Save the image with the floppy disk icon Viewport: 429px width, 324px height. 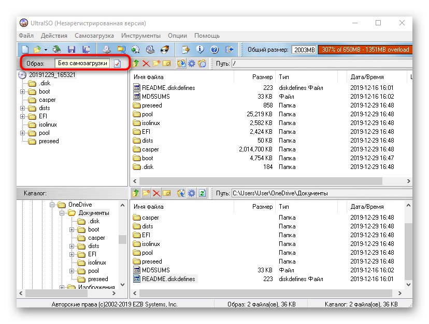71,50
